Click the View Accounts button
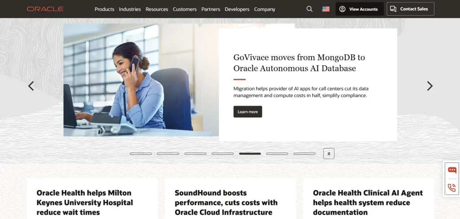460x219 pixels. [x=360, y=9]
